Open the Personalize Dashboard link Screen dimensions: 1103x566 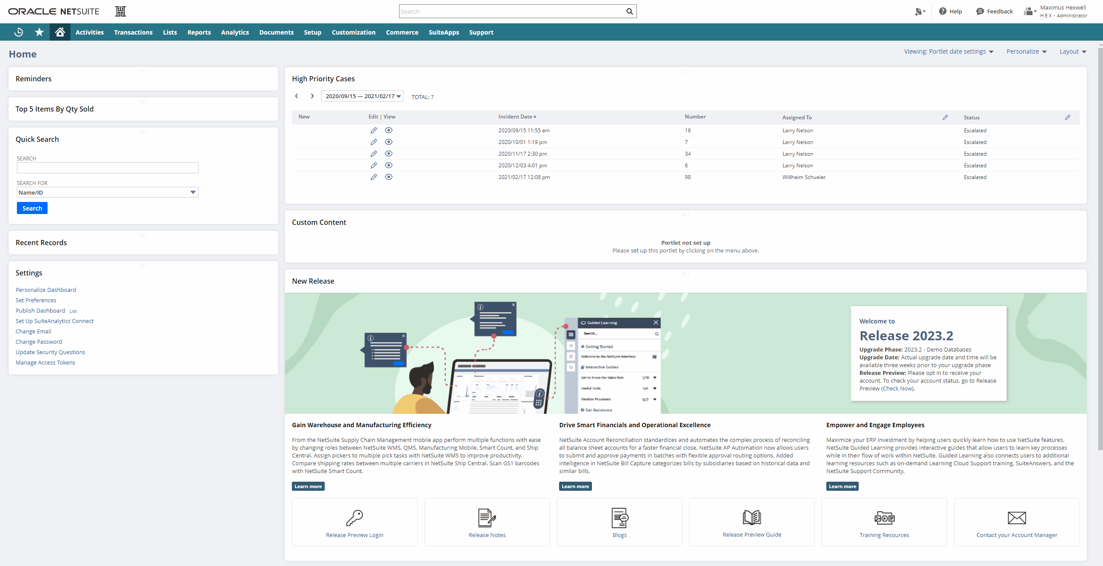[x=46, y=290]
